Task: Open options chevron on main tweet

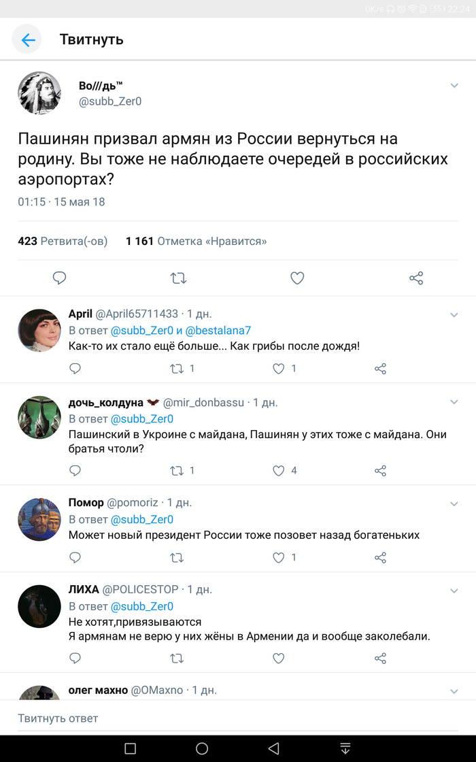Action: [454, 86]
